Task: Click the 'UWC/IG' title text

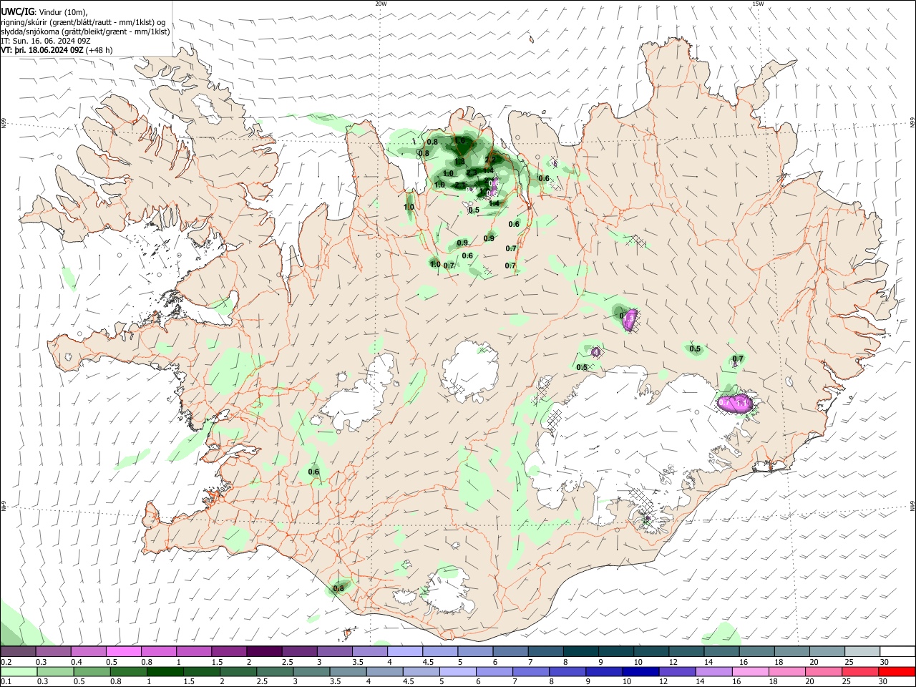Action: click(16, 12)
